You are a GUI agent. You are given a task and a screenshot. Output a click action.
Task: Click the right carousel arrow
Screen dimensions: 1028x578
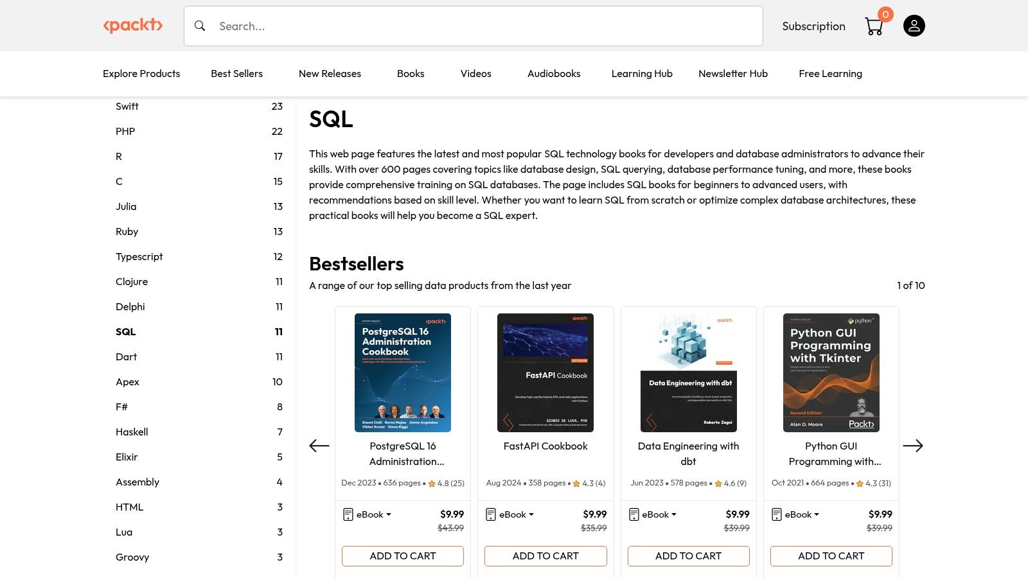pyautogui.click(x=914, y=446)
